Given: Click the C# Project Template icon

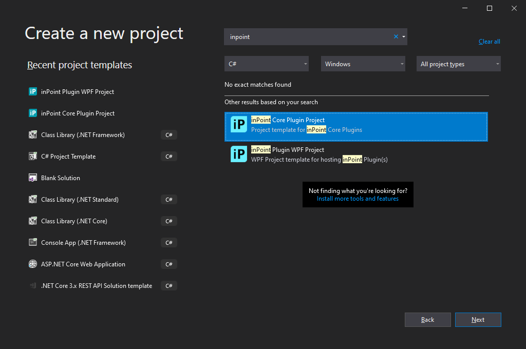Looking at the screenshot, I should pyautogui.click(x=33, y=156).
